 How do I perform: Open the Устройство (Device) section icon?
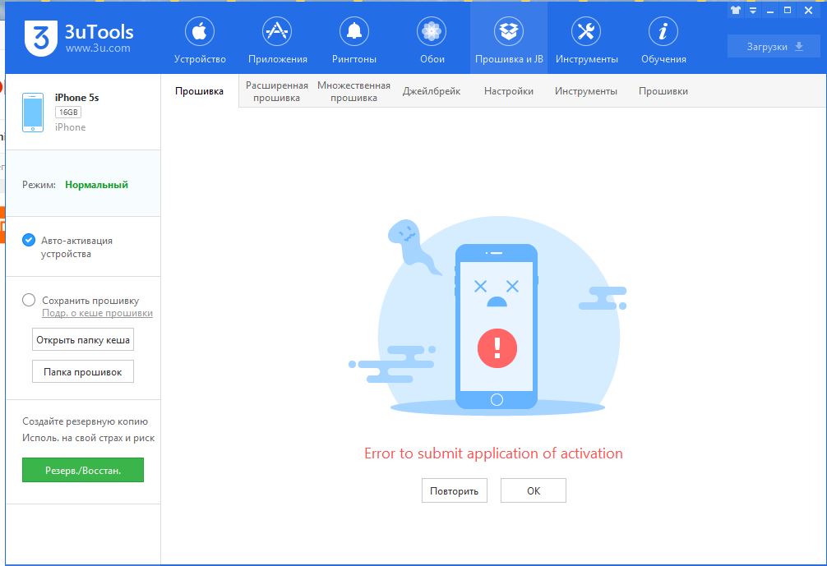click(200, 31)
